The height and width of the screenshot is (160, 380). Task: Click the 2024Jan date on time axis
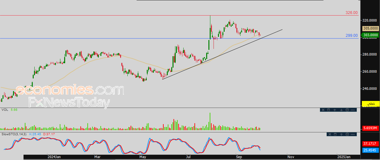(x=54, y=157)
